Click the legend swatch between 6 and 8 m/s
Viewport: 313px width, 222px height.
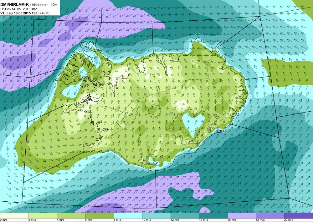click(100, 215)
